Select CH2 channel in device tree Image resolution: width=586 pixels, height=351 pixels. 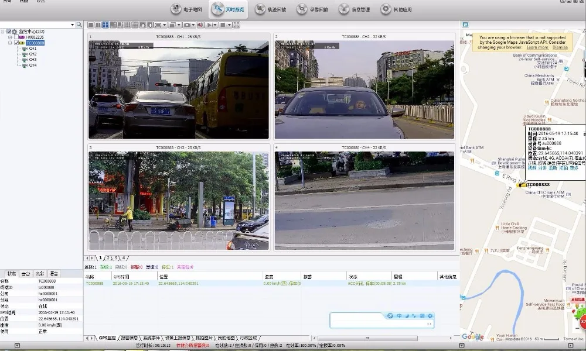tap(32, 54)
